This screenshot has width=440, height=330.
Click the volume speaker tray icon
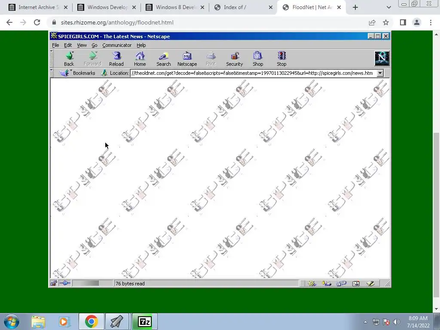point(397,322)
